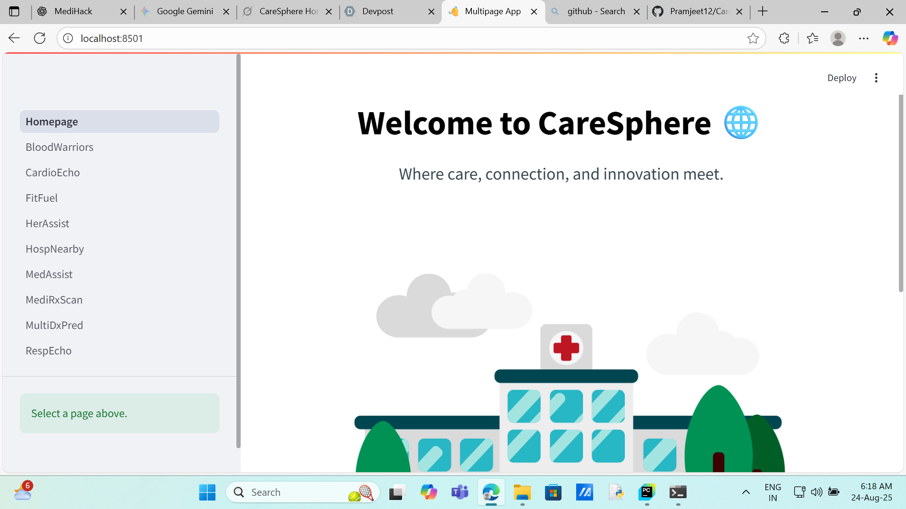Image resolution: width=906 pixels, height=509 pixels.
Task: Open the MediRxScan sidebar page
Action: (x=54, y=300)
